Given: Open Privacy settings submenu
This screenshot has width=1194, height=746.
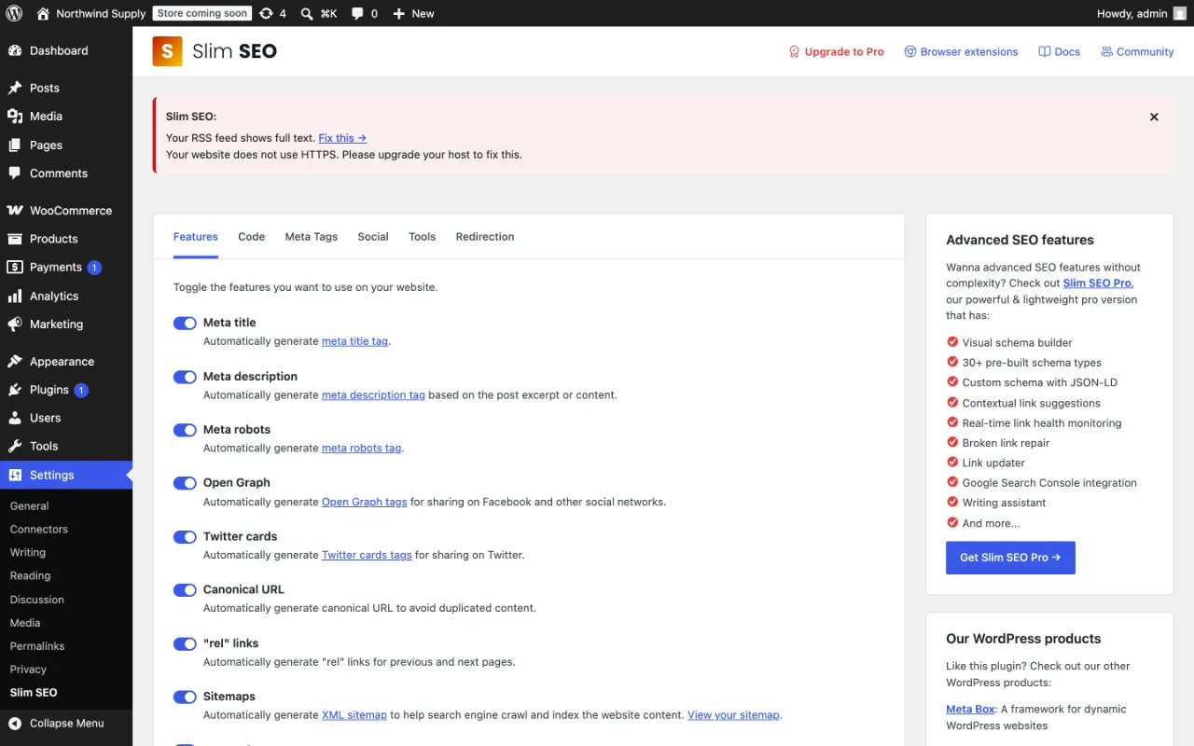Looking at the screenshot, I should tap(66, 670).
